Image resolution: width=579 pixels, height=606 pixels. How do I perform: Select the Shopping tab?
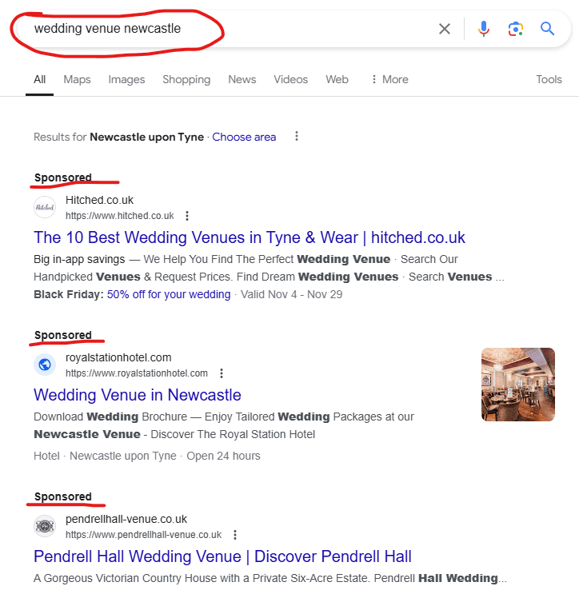point(186,79)
